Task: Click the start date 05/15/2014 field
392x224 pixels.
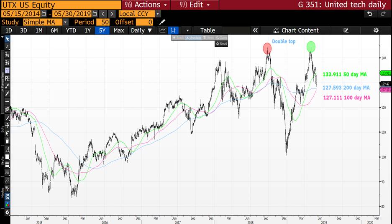Action: coord(21,14)
